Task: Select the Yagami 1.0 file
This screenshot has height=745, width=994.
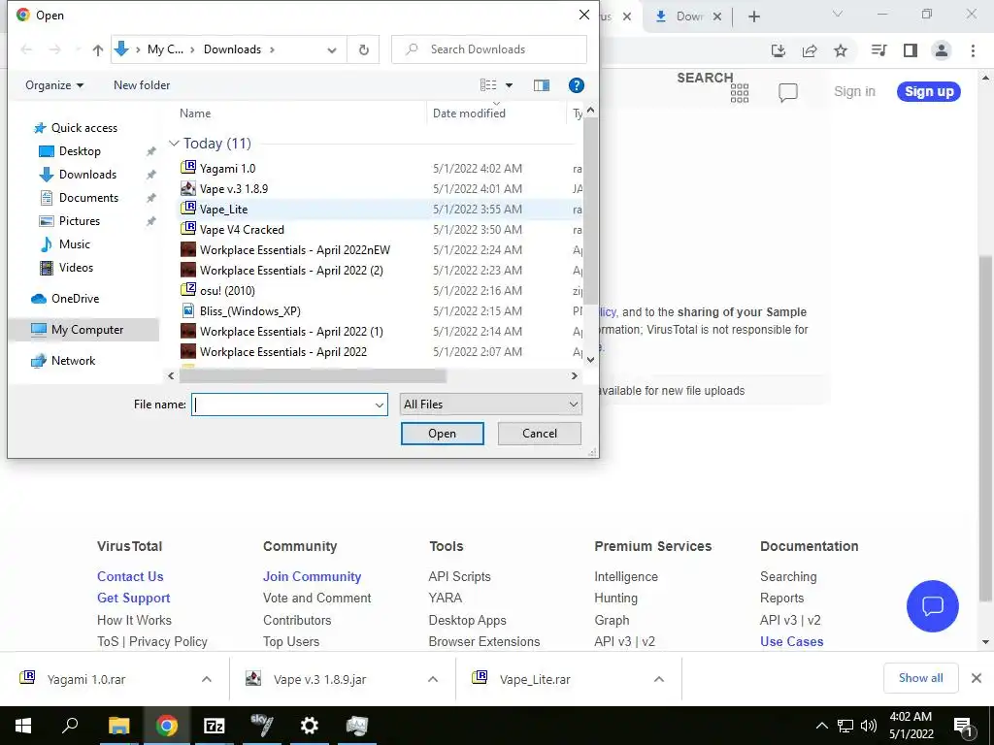Action: pos(227,169)
